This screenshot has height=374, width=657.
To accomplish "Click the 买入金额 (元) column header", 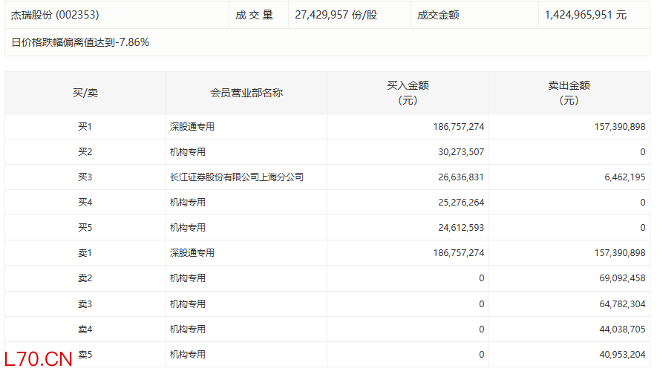I will 407,93.
